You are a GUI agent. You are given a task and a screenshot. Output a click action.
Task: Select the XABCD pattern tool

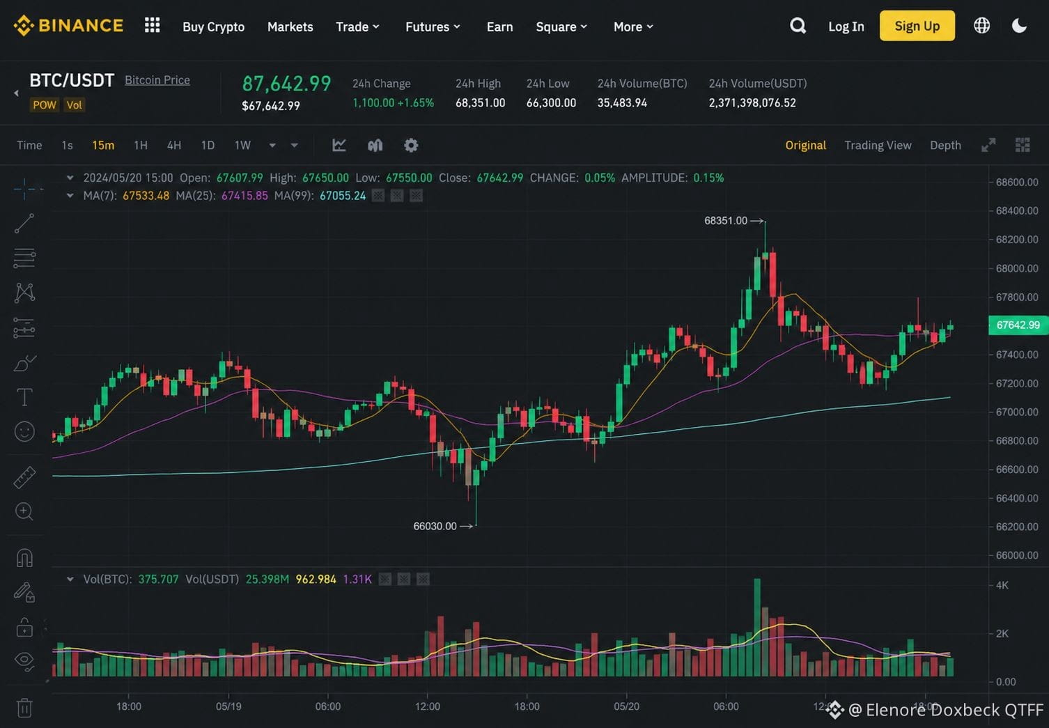[24, 293]
